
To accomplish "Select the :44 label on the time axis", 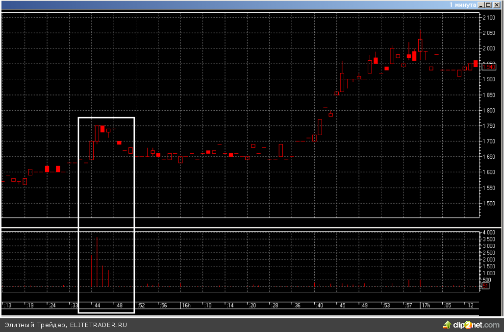I will [x=97, y=305].
